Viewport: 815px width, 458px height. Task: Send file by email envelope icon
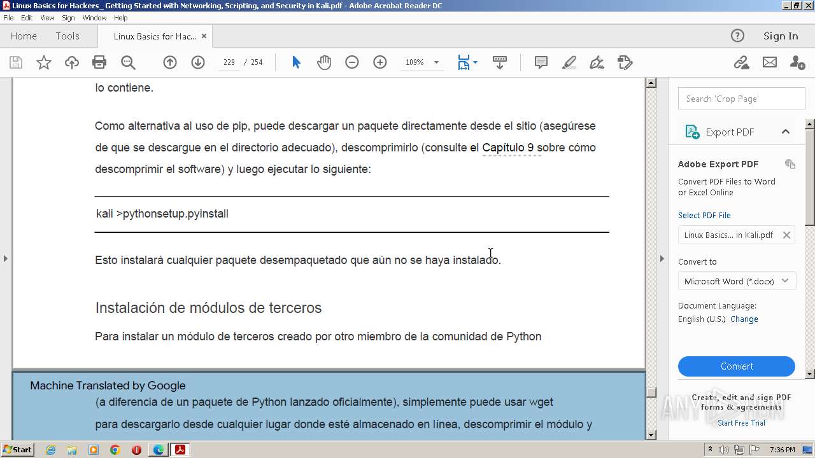point(770,62)
